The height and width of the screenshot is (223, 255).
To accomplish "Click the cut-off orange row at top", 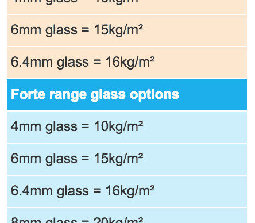I will pos(127,7).
